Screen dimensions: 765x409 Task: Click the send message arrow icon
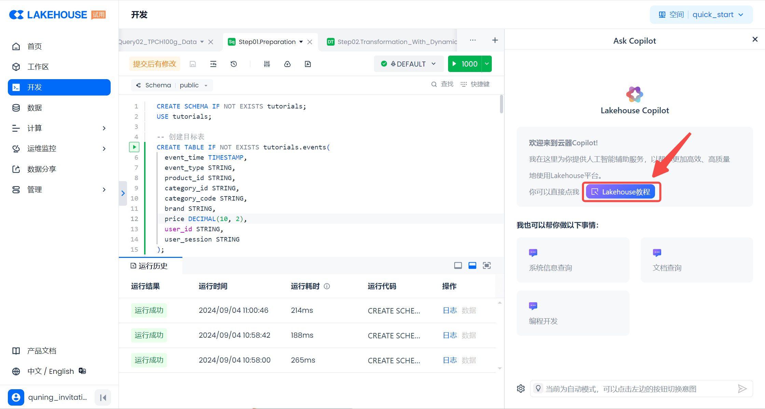[x=742, y=389]
